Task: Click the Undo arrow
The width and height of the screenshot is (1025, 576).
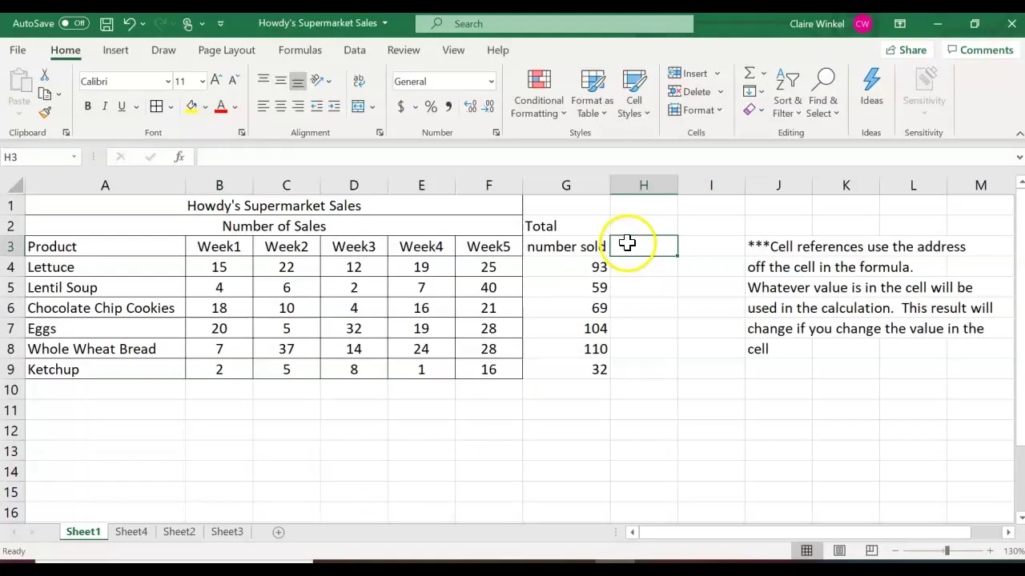Action: tap(129, 23)
